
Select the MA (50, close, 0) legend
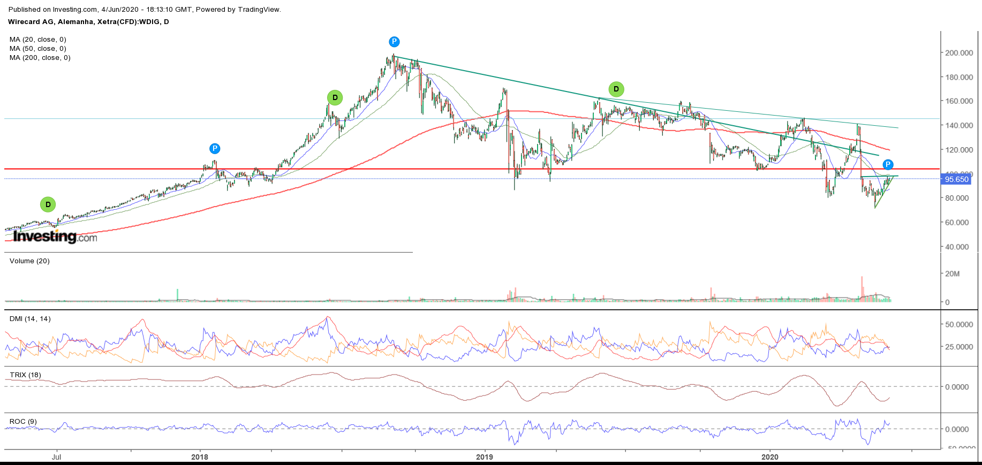(38, 49)
